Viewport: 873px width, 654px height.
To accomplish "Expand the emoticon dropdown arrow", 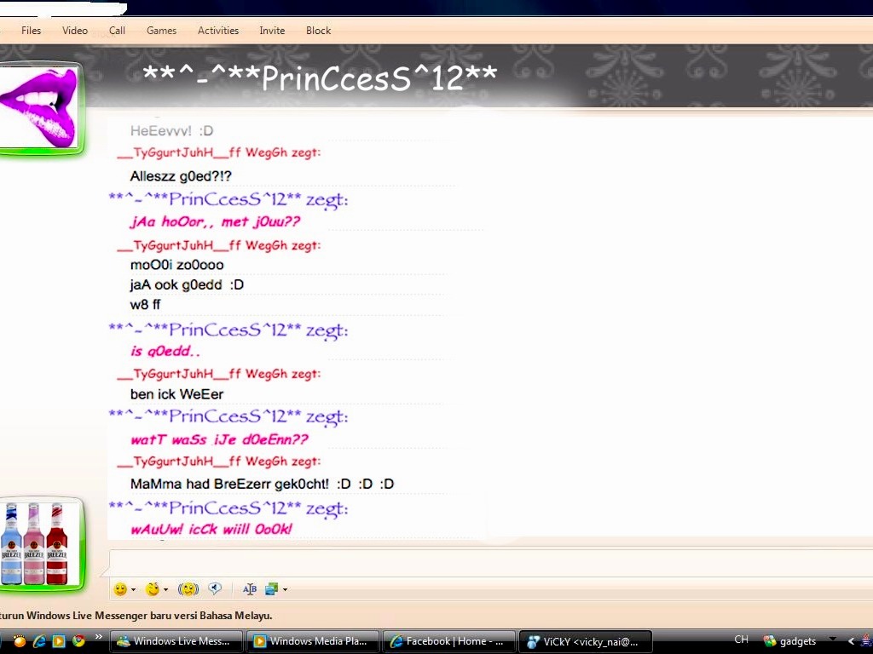I will (133, 590).
